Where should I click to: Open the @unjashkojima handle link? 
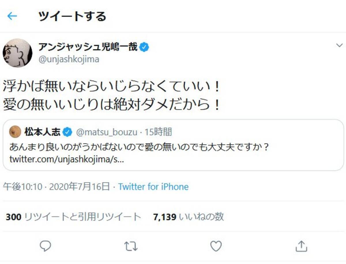(69, 59)
